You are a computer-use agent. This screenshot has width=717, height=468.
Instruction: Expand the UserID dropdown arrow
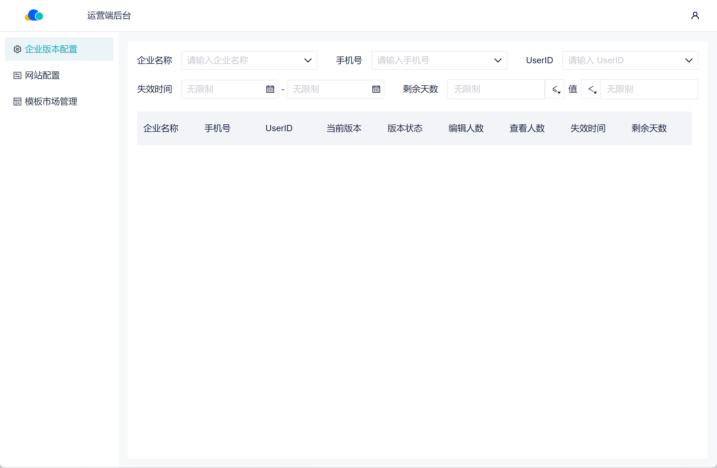pos(689,60)
